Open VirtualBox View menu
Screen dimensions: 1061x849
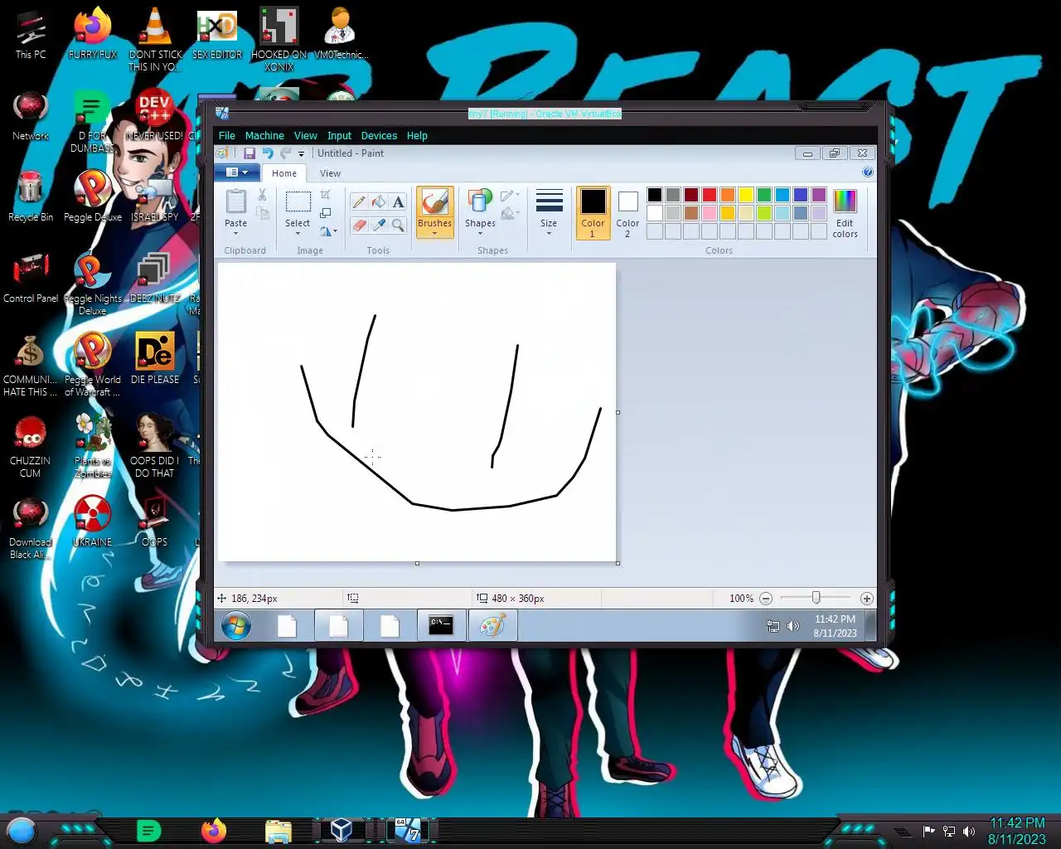(306, 136)
